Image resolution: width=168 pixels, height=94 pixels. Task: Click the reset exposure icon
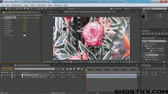(132, 62)
